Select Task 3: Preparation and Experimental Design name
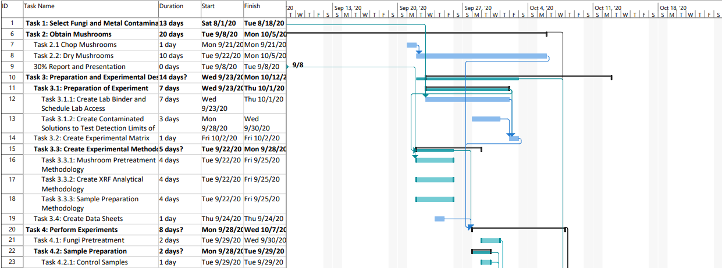The height and width of the screenshot is (268, 722). point(90,77)
